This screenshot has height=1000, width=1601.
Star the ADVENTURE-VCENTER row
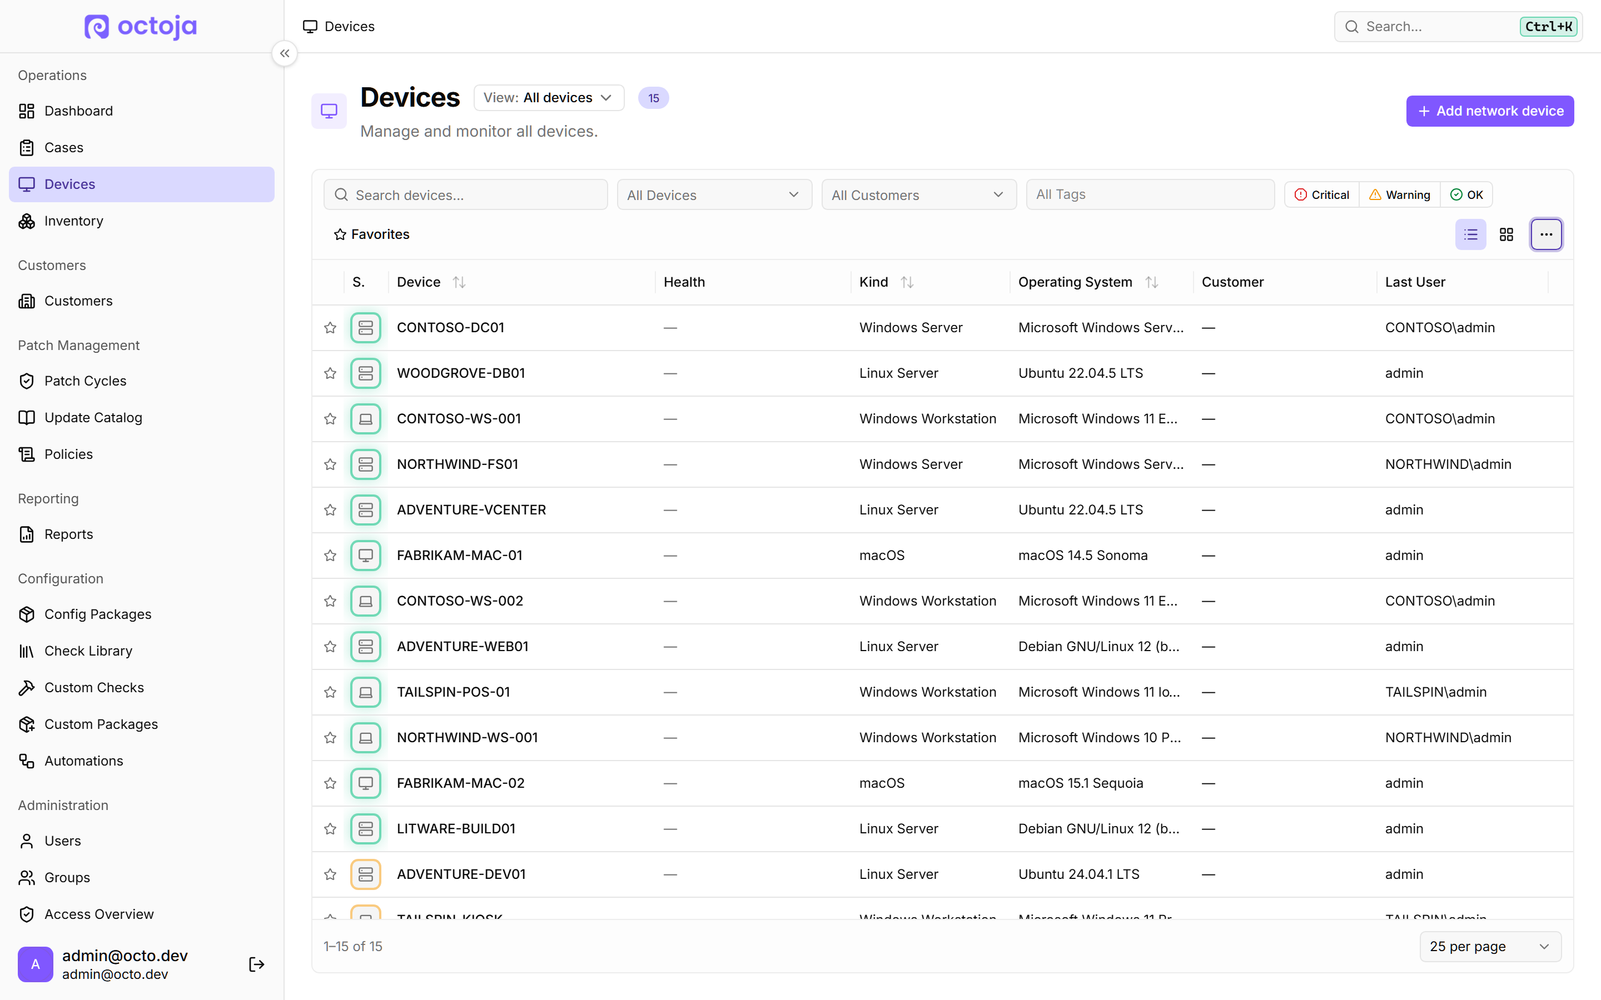coord(330,510)
